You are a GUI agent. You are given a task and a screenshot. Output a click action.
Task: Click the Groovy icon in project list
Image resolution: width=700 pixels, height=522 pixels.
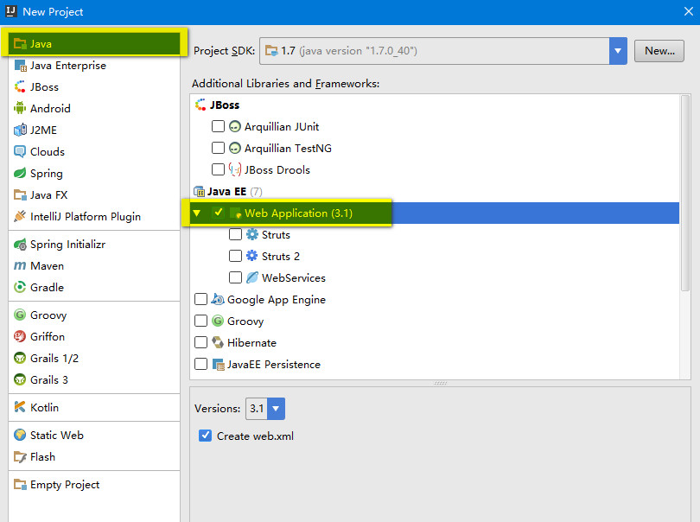pyautogui.click(x=20, y=315)
